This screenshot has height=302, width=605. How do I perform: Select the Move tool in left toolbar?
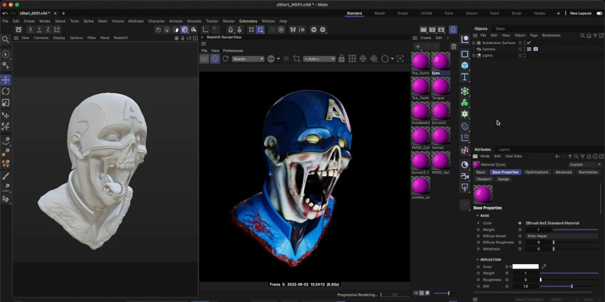coord(6,80)
